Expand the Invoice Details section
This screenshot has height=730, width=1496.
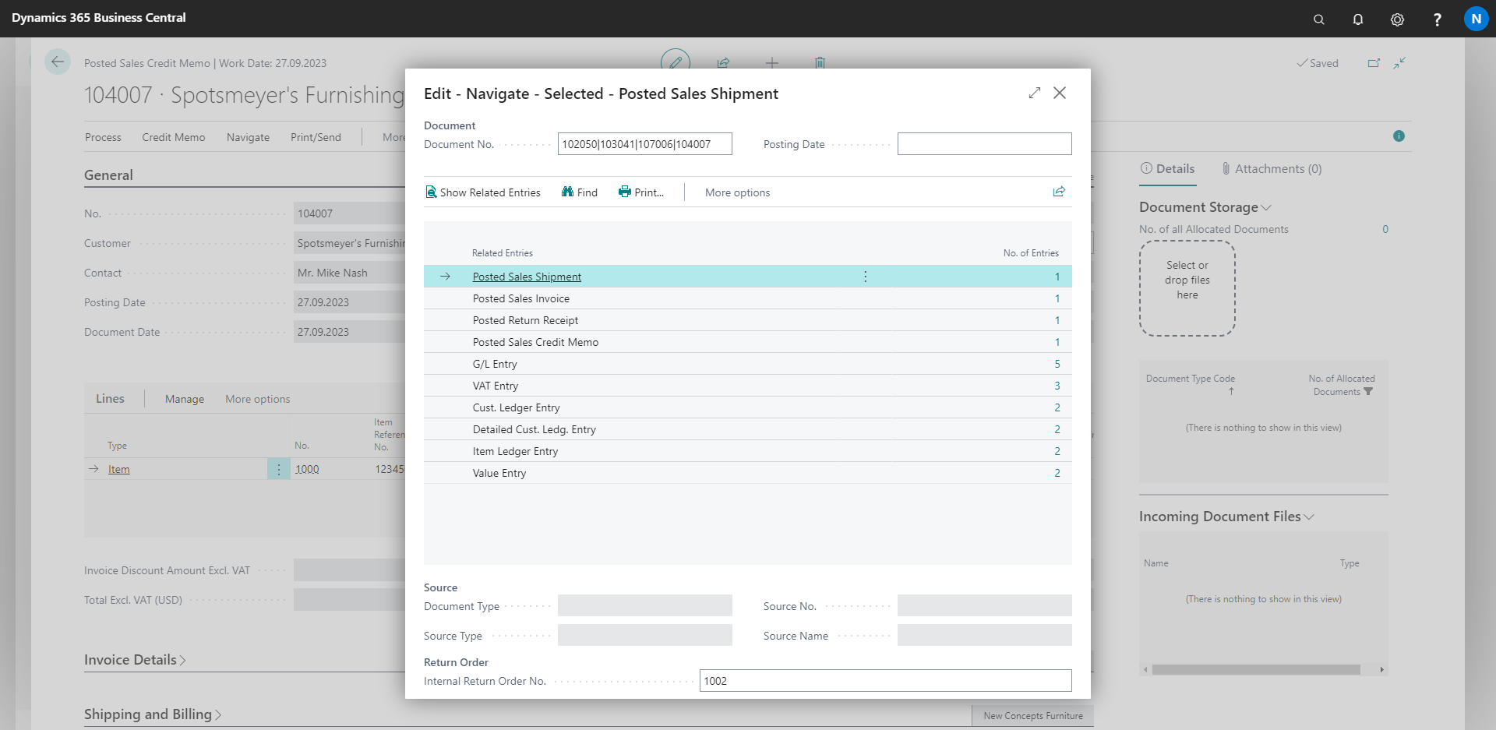click(x=135, y=660)
